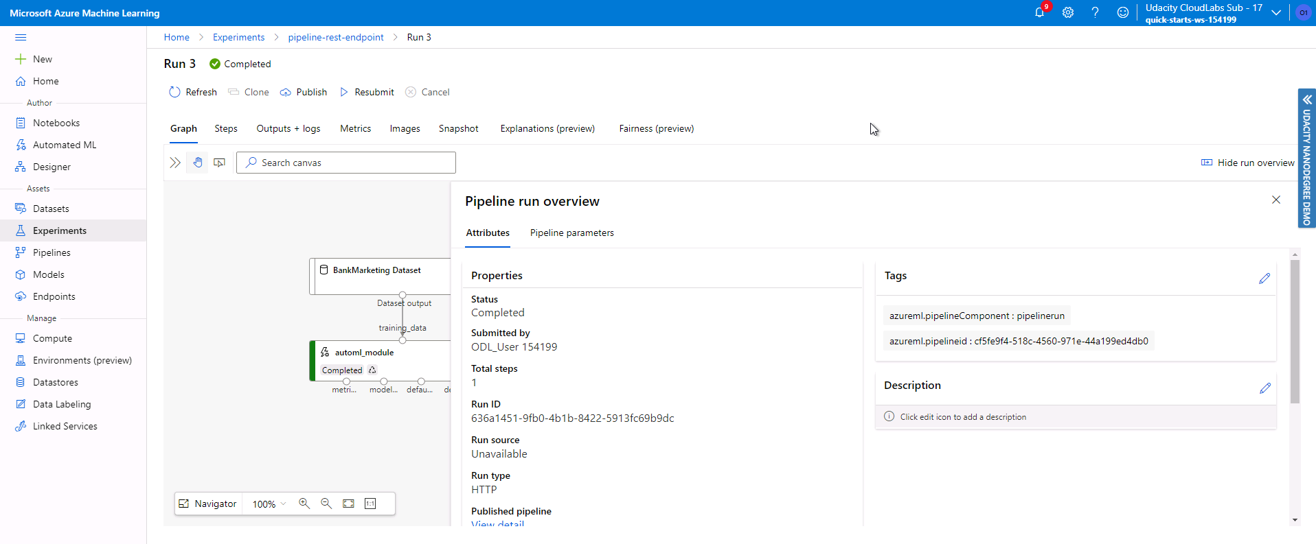Open Automated ML in sidebar
This screenshot has width=1316, height=544.
coord(73,145)
